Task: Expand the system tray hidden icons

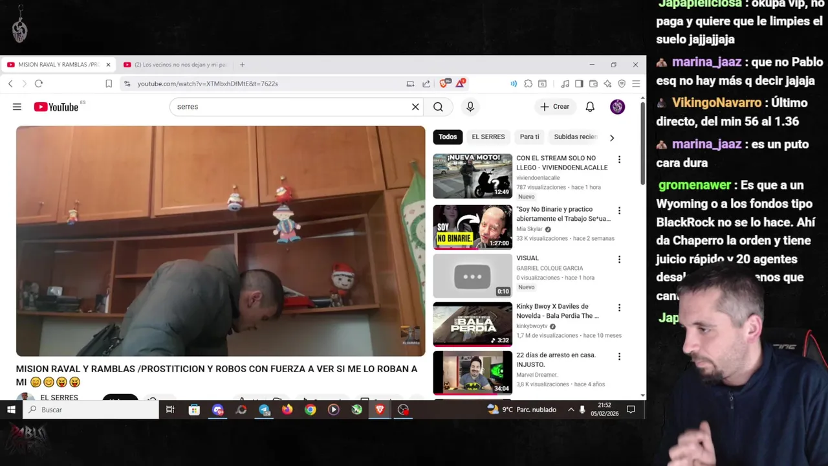Action: (x=571, y=410)
